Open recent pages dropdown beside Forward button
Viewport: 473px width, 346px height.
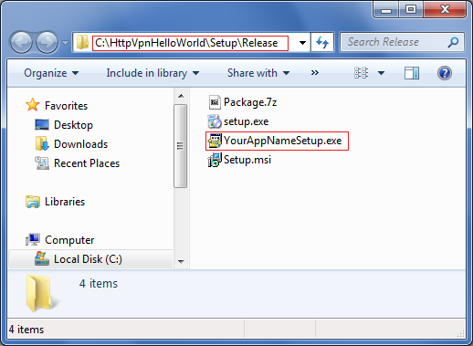point(65,43)
